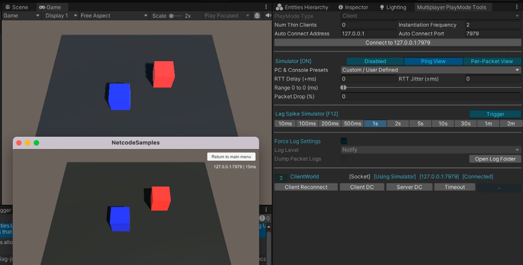Select the Per-Packet View simulator mode
This screenshot has width=523, height=265.
[x=492, y=61]
